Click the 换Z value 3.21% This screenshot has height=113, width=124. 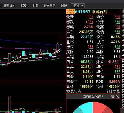point(116,42)
